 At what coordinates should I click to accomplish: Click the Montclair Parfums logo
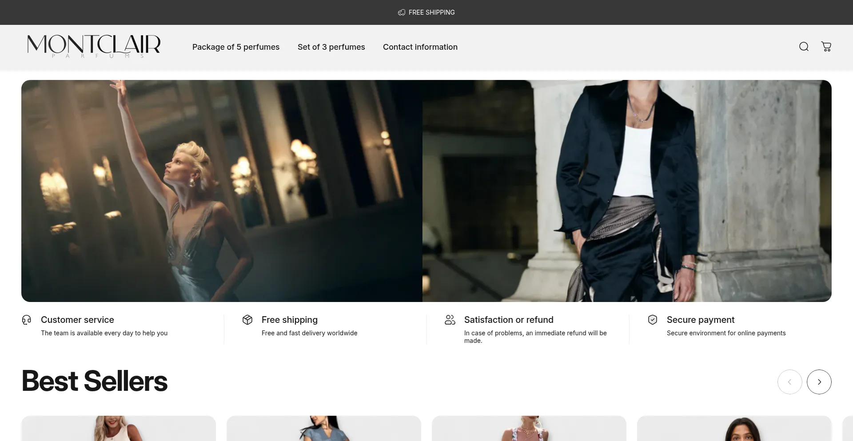coord(94,47)
